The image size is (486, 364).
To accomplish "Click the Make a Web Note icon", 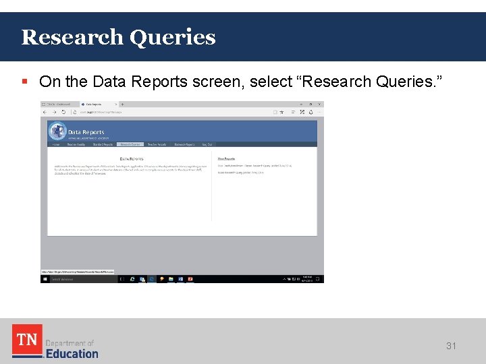I will point(302,112).
